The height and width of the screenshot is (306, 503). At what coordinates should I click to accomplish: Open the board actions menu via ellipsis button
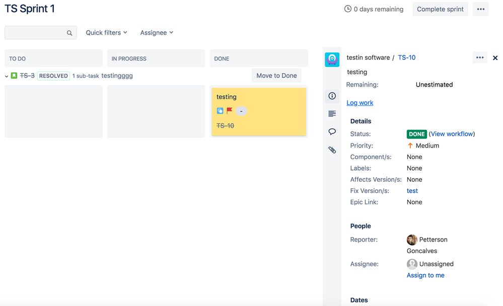(x=480, y=9)
